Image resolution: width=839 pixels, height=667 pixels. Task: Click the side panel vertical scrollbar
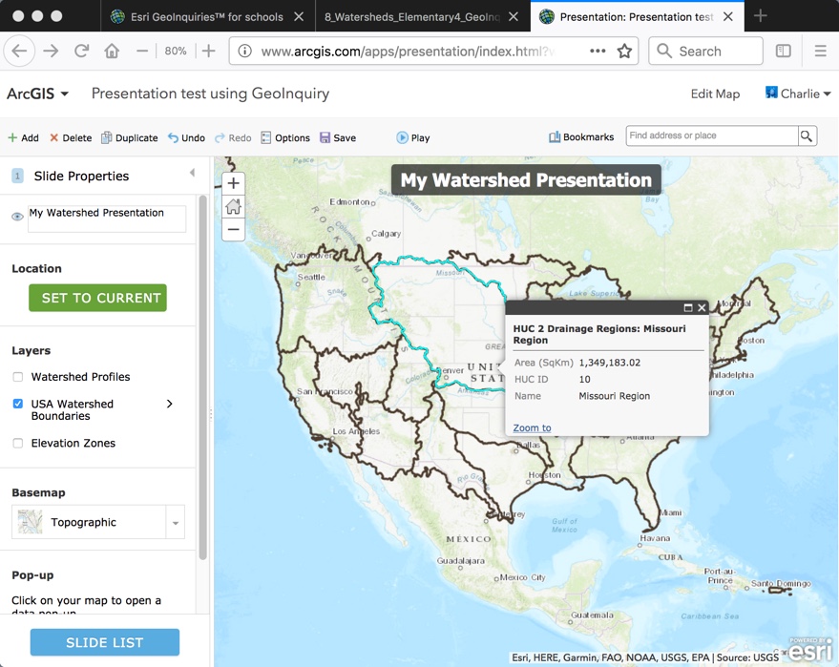[x=202, y=378]
